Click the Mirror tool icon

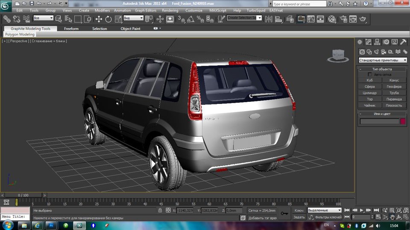pyautogui.click(x=269, y=19)
